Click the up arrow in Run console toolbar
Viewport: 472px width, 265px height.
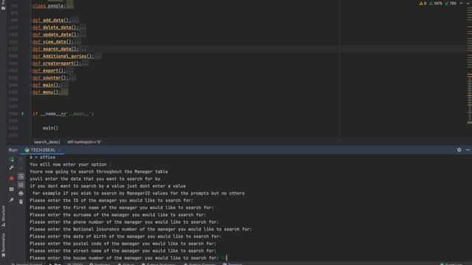[21, 159]
